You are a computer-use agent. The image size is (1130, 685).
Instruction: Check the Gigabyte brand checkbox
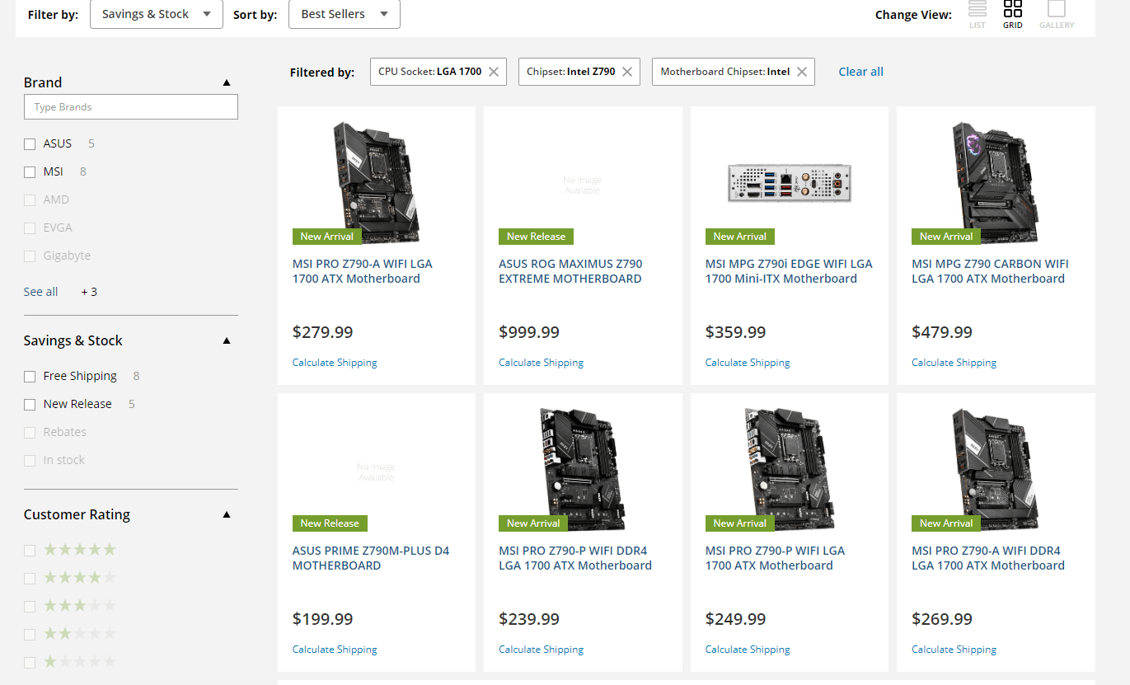point(30,256)
